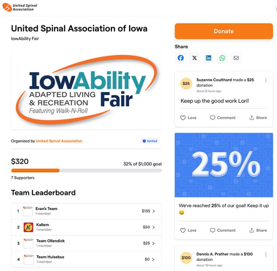Share by email using envelope icon
This screenshot has height=271, width=277.
[x=236, y=58]
